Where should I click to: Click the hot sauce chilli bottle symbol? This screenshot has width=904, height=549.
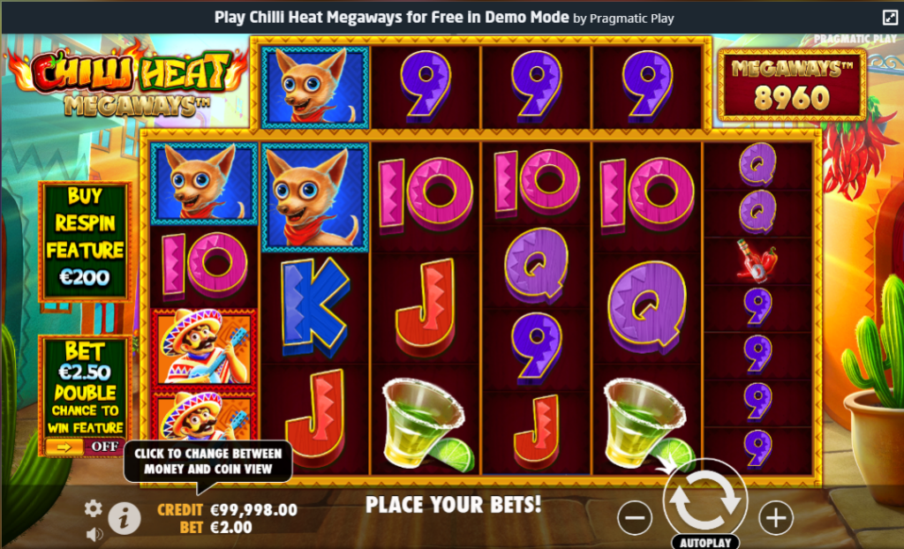point(757,261)
